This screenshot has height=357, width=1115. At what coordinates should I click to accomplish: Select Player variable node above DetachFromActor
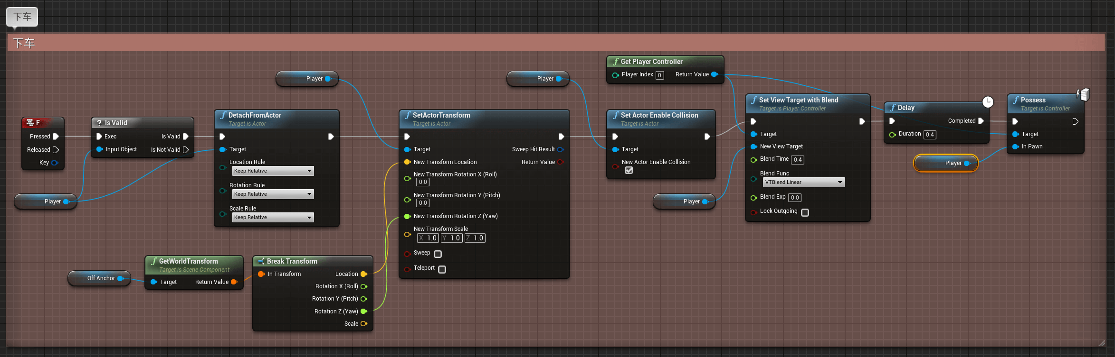307,79
